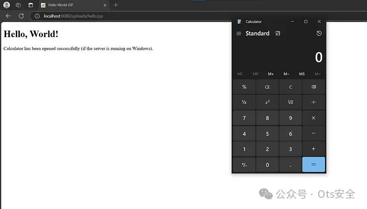Click the multiply operator key
The image size is (367, 209).
(313, 118)
